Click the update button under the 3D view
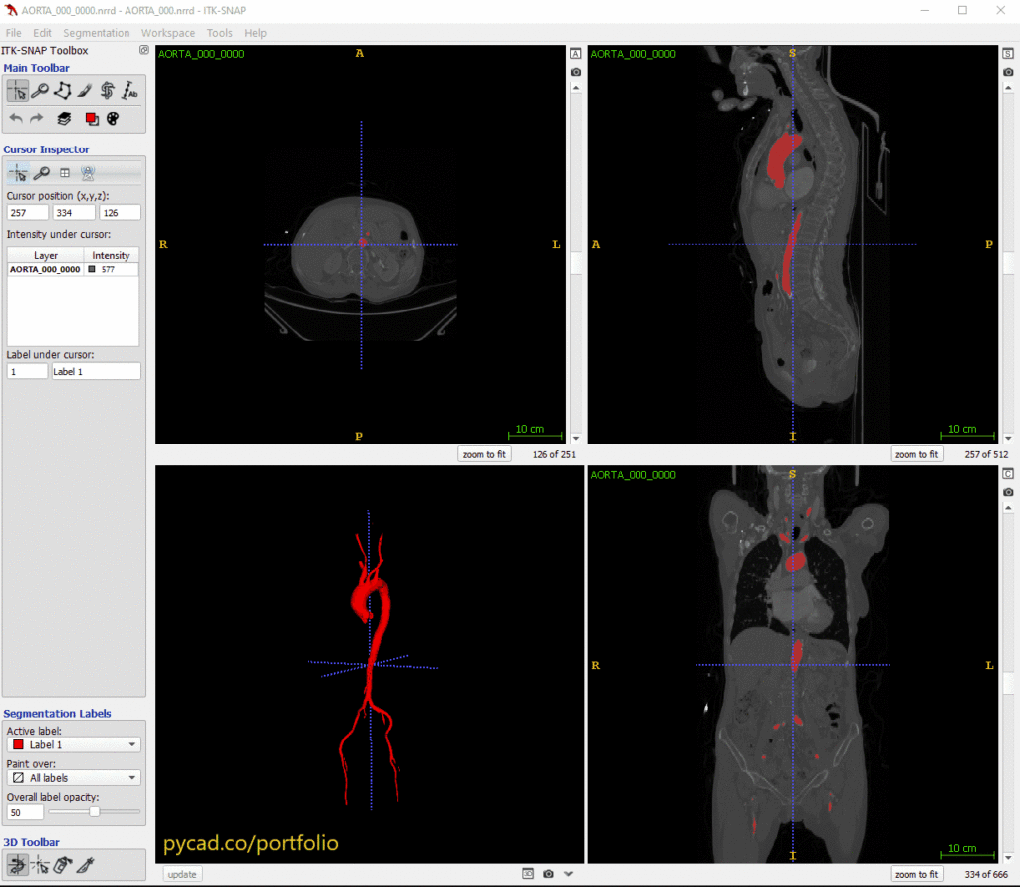The height and width of the screenshot is (887, 1020). (x=182, y=874)
